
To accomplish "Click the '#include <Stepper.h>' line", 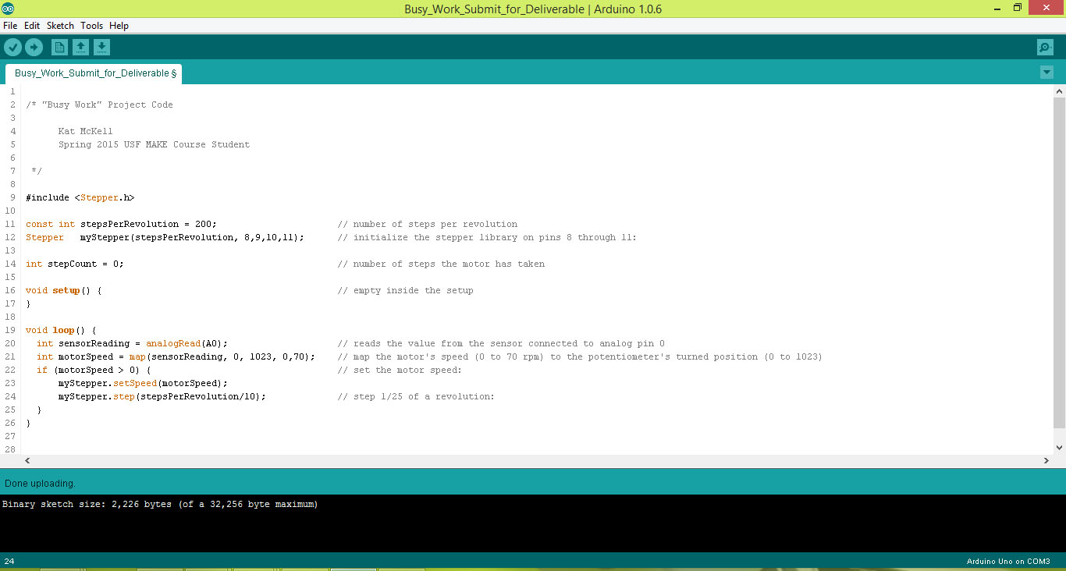I will tap(80, 197).
